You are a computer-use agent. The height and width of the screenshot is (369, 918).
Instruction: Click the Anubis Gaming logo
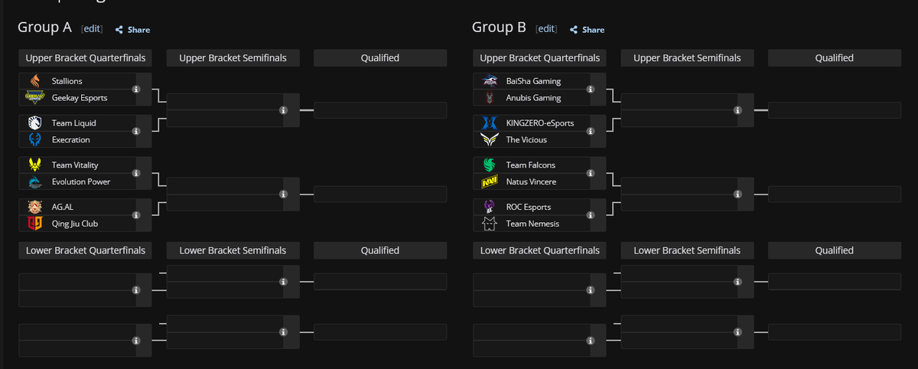[490, 98]
